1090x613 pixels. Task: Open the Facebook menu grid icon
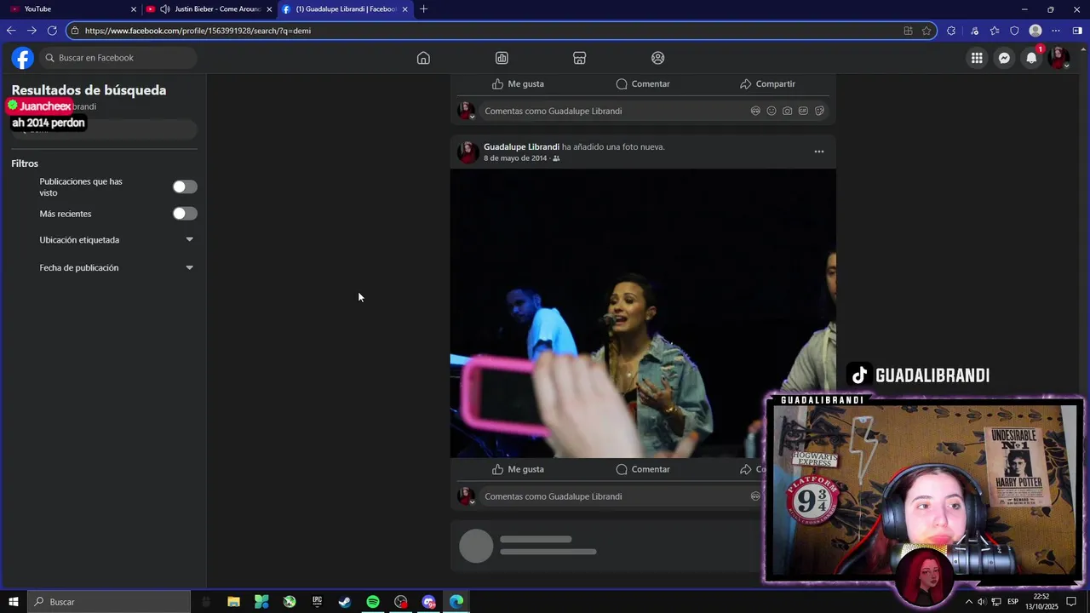click(977, 58)
